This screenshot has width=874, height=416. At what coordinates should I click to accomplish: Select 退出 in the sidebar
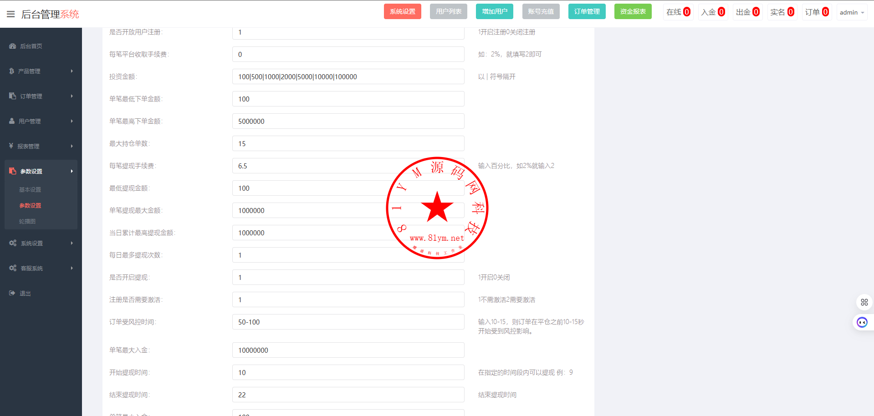coord(25,294)
